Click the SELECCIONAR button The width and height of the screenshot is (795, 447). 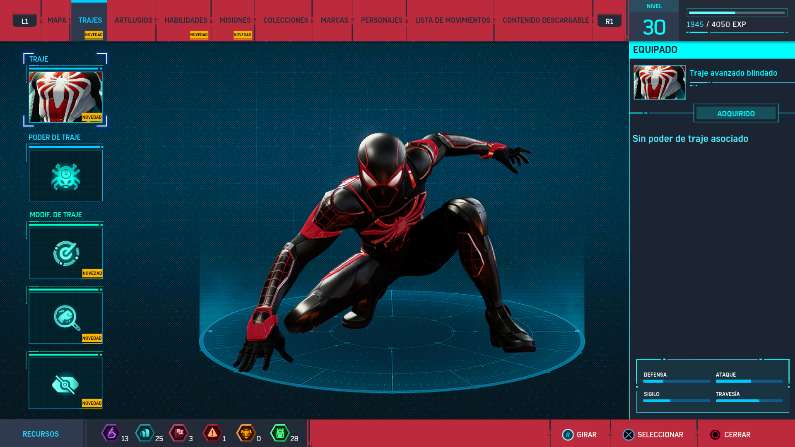653,435
